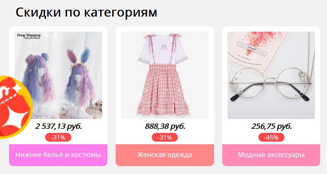Click the Скидки по категориям heading

tap(86, 12)
